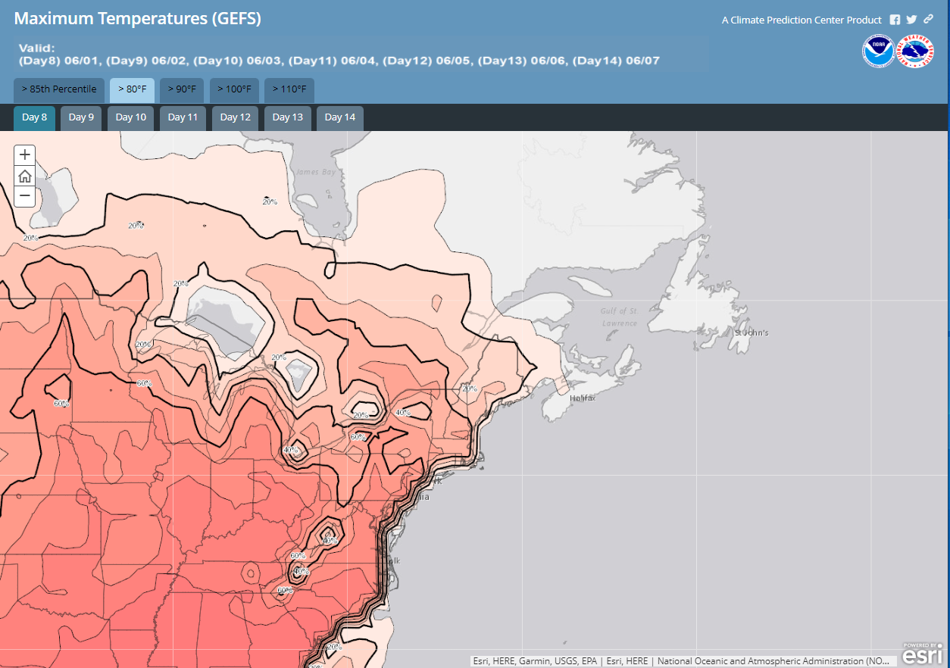Zoom out of the map

pos(25,196)
